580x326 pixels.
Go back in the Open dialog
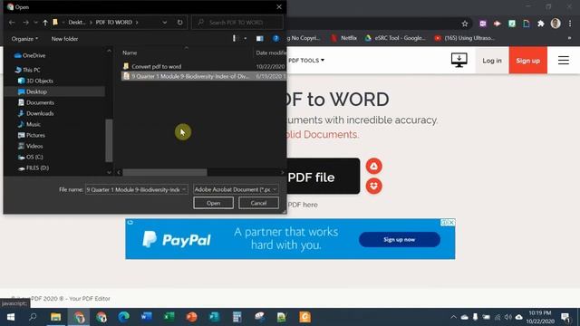coord(12,23)
